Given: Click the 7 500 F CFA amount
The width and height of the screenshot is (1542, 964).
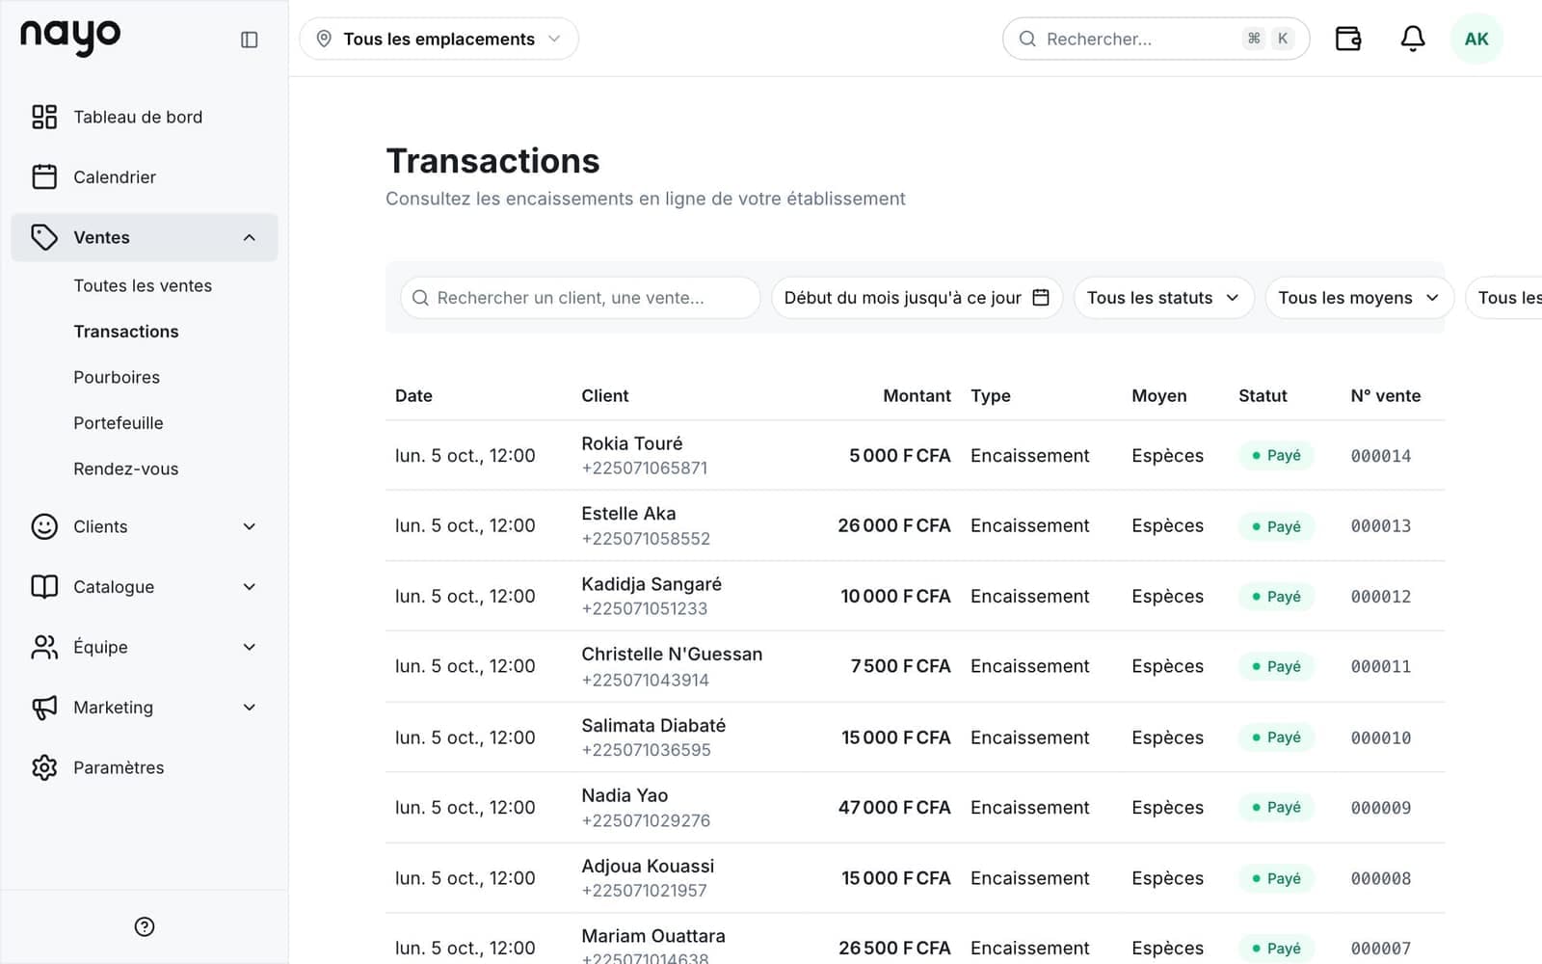Looking at the screenshot, I should (900, 666).
